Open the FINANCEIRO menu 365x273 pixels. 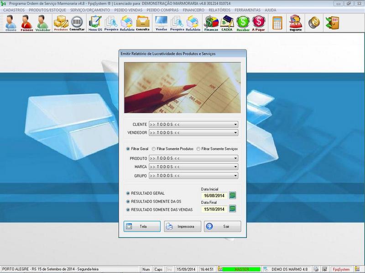[x=193, y=10]
